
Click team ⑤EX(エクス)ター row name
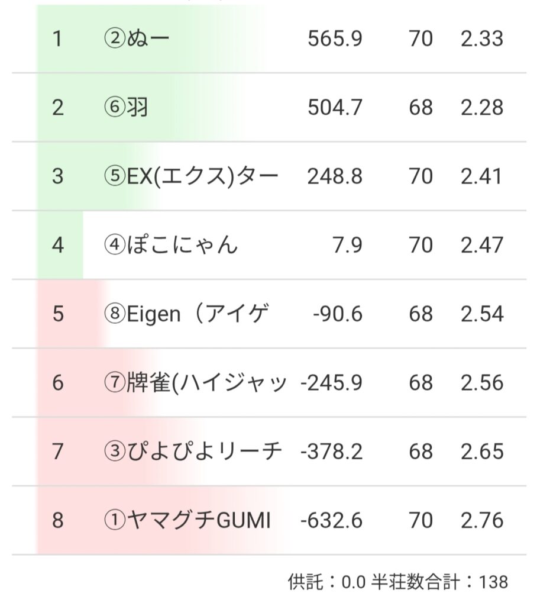(x=190, y=176)
